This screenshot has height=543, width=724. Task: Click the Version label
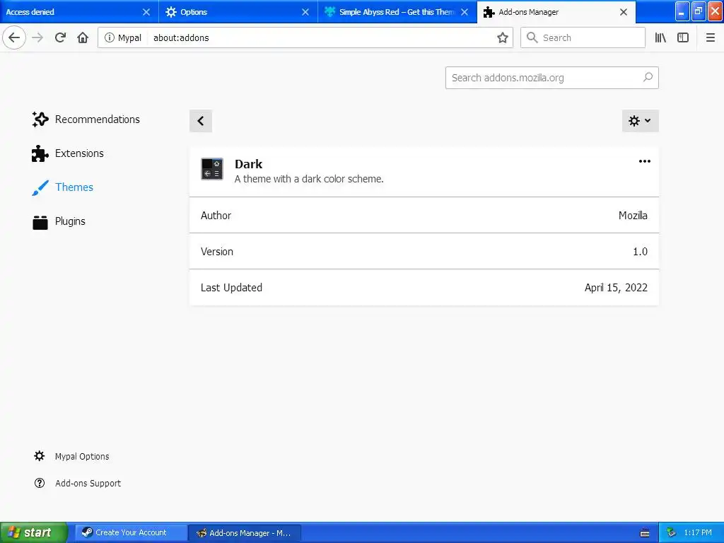click(x=217, y=252)
